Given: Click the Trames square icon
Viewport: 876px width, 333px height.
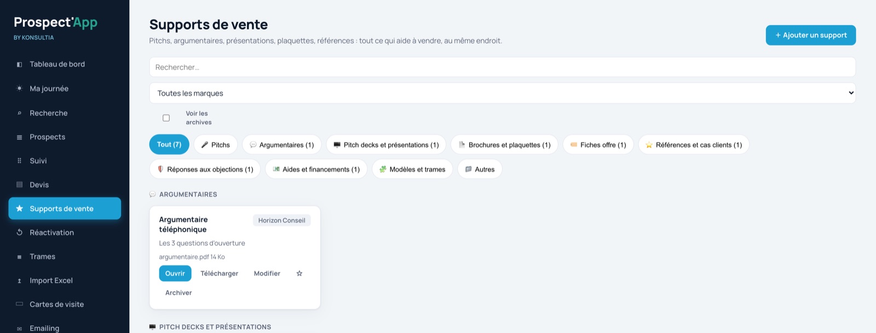Looking at the screenshot, I should coord(19,256).
